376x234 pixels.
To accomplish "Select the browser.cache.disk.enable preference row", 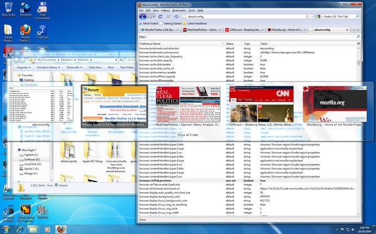I will (x=248, y=64).
